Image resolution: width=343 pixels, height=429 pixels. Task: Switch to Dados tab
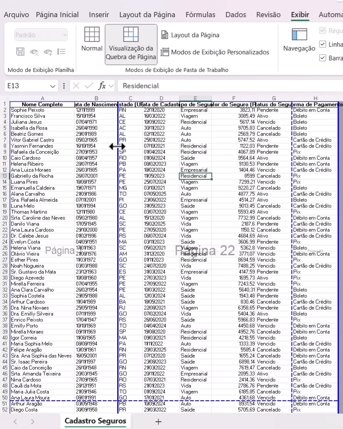(x=236, y=15)
